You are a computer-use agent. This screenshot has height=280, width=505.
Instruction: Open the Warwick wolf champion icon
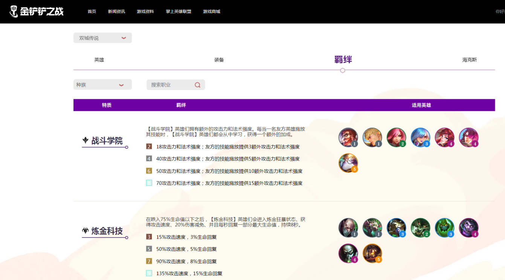coord(420,228)
